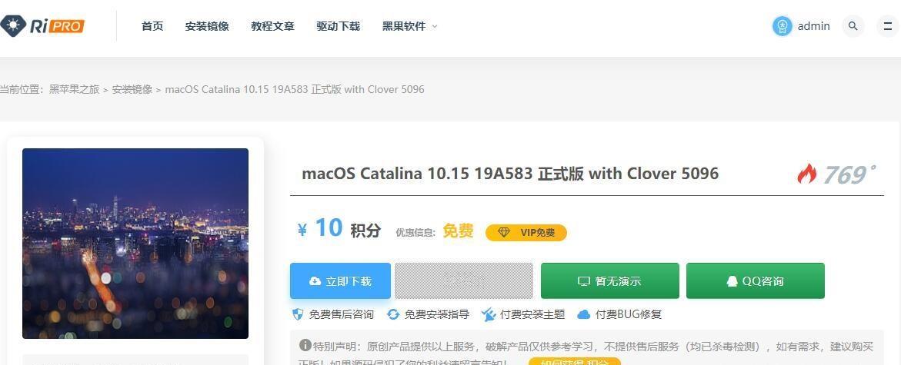Open 驱动下载 in the top navigation

[x=338, y=26]
